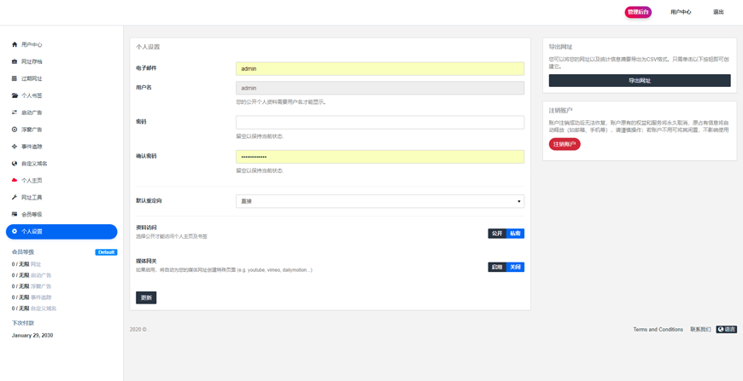Screen dimensions: 743x381
Task: Click the 网址存档 briefcase icon
Action: [15, 61]
